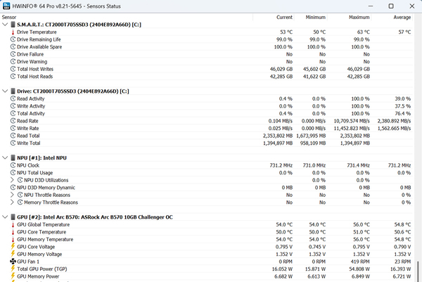Viewport: 422px width, 282px height.
Task: Click the GPU Memory Temperature thermometer icon
Action: point(13,239)
